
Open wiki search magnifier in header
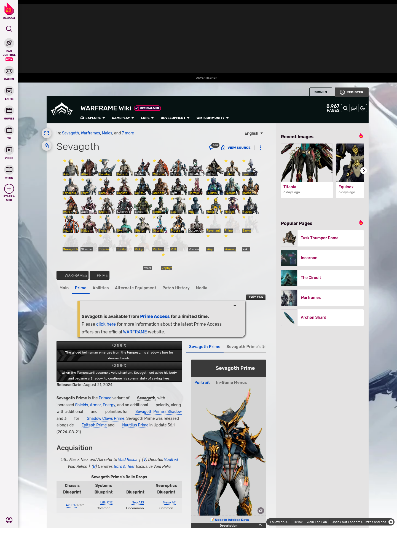point(345,108)
